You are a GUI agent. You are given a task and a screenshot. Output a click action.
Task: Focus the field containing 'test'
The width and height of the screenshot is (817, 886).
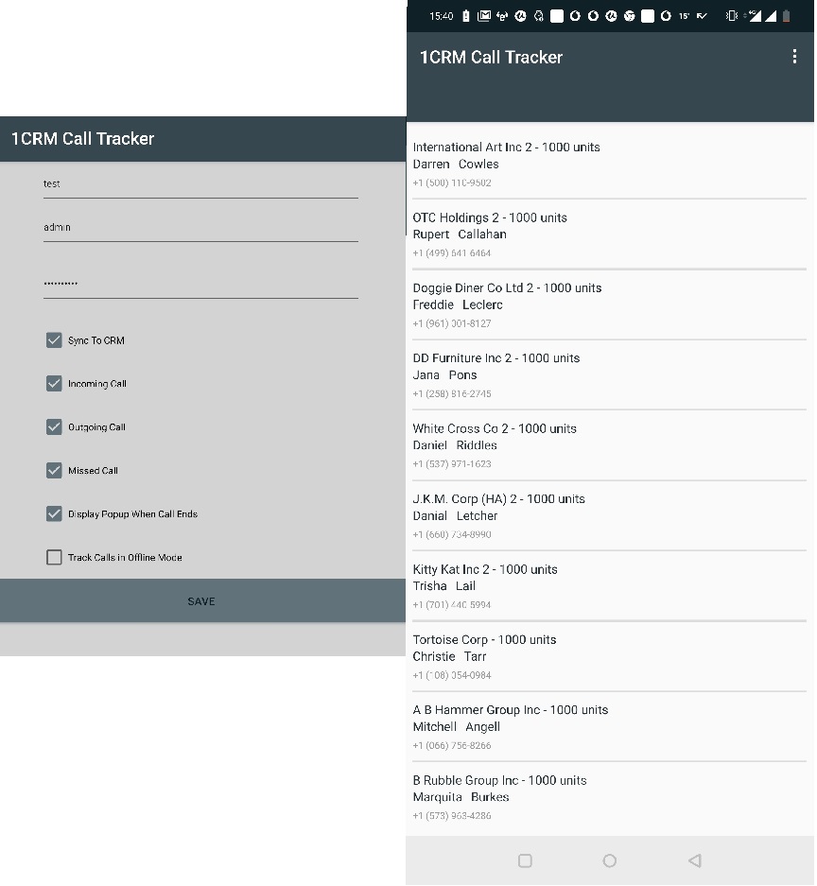[x=200, y=184]
